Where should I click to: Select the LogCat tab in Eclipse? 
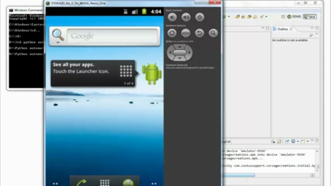226,142
